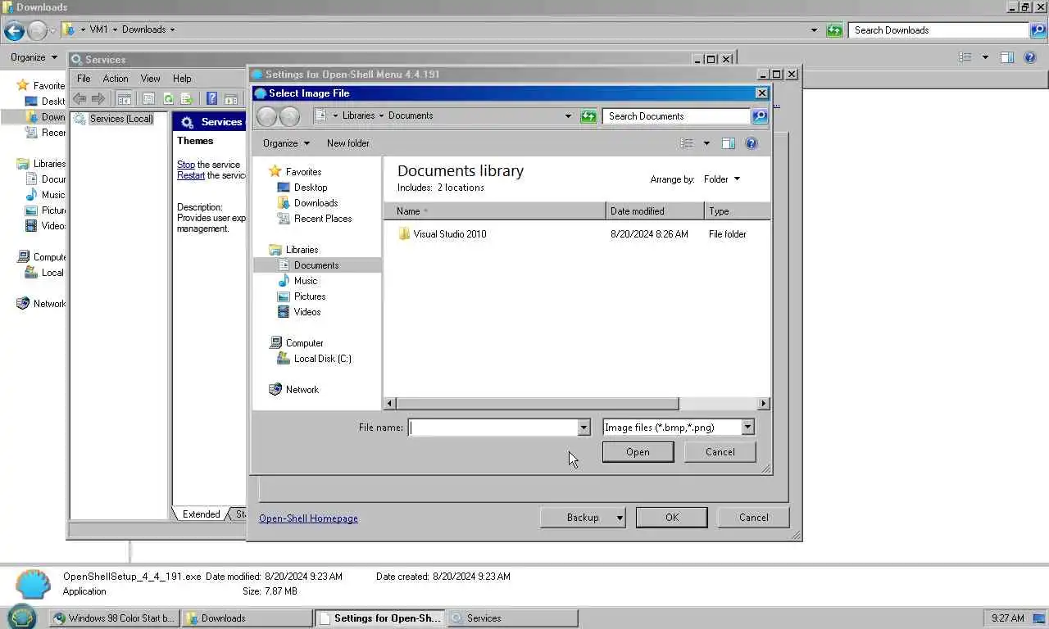This screenshot has height=629, width=1049.
Task: Click Services properties toolbar icon
Action: click(148, 99)
